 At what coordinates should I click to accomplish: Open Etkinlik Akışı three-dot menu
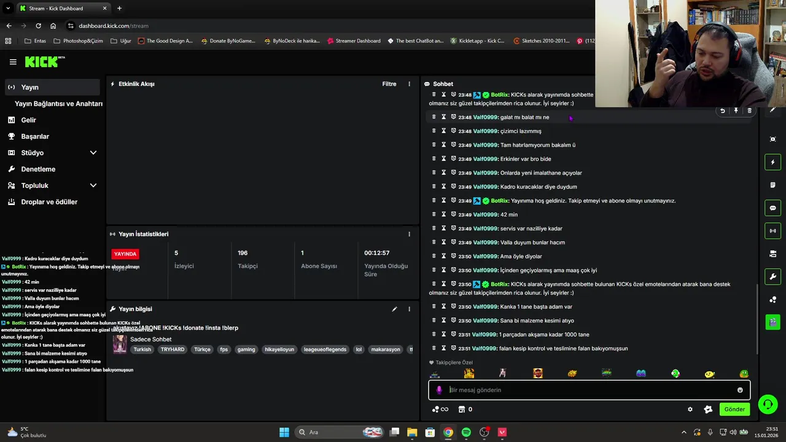409,84
